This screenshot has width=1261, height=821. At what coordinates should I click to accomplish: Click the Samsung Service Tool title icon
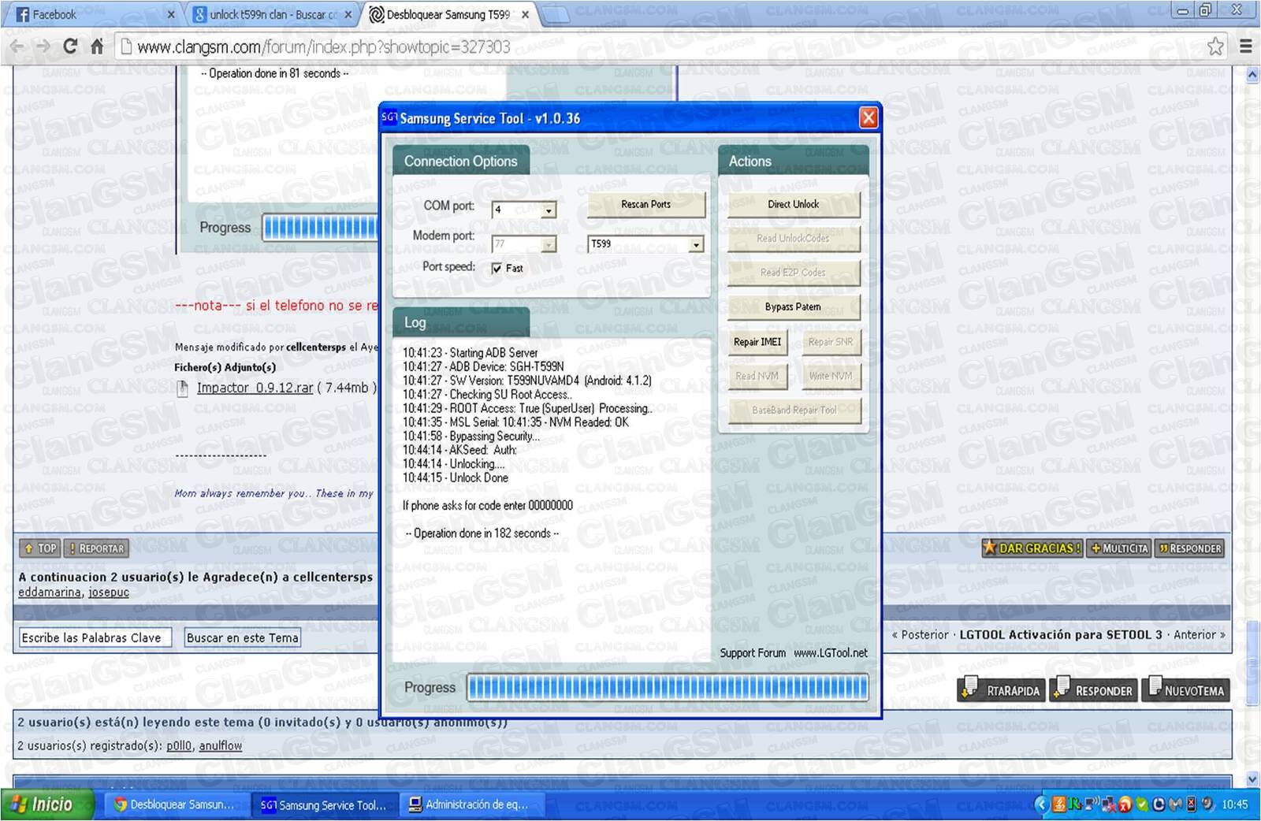(389, 118)
